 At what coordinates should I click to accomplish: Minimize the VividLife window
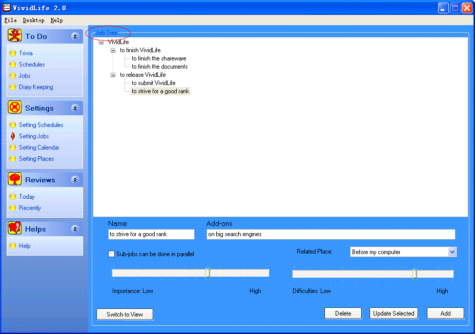click(x=443, y=8)
